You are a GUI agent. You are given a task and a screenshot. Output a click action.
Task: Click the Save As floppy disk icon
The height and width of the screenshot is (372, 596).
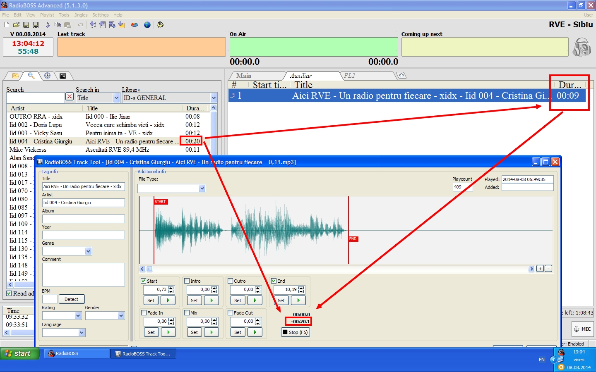click(36, 25)
